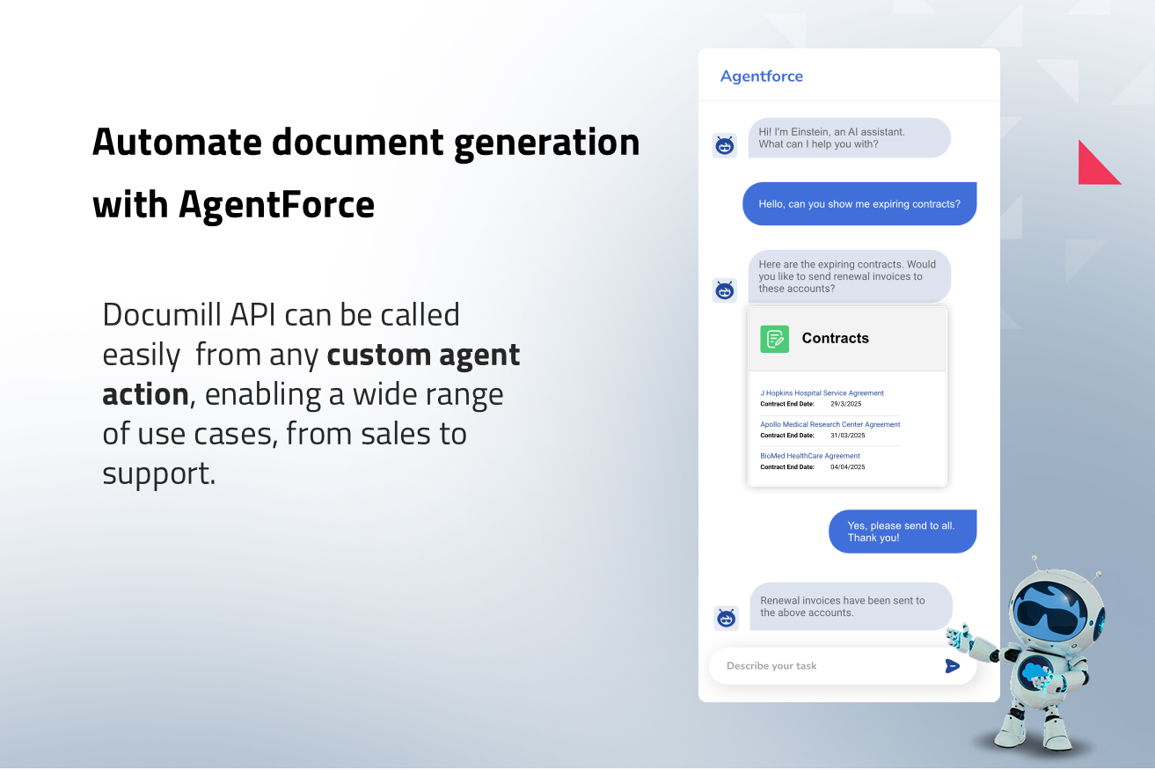
Task: Click 'Automate document generation with AgentForce' headline
Action: pyautogui.click(x=366, y=173)
